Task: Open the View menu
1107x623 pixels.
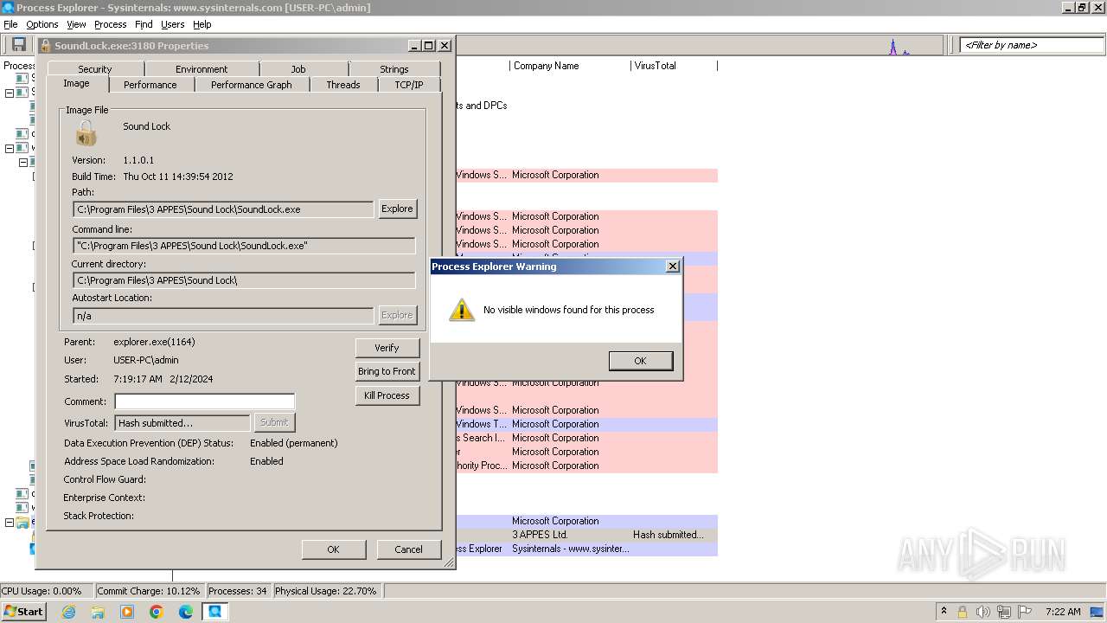Action: (x=76, y=24)
